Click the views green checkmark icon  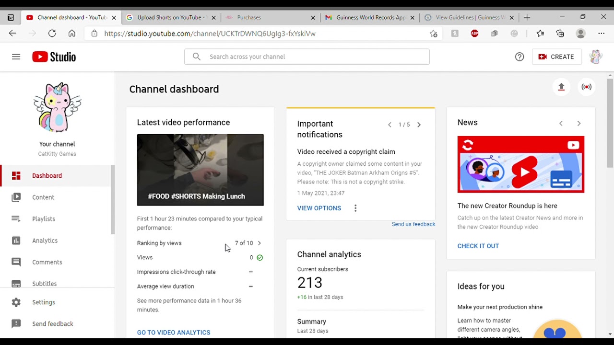pyautogui.click(x=260, y=257)
